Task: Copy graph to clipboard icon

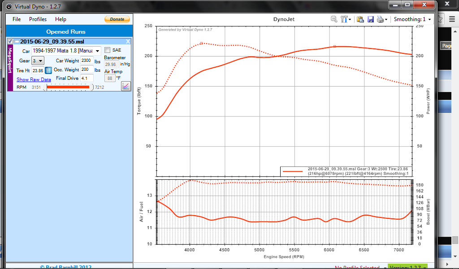Action: point(360,19)
